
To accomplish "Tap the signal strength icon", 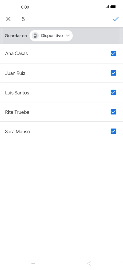I will 107,7.
